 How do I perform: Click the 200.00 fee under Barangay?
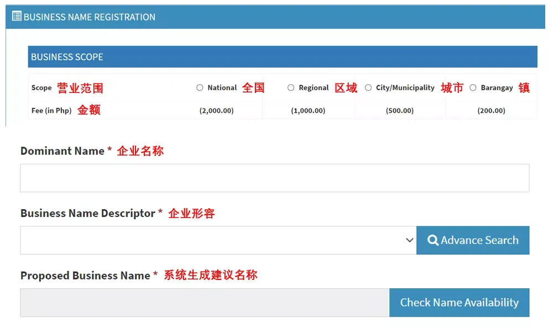coord(492,111)
